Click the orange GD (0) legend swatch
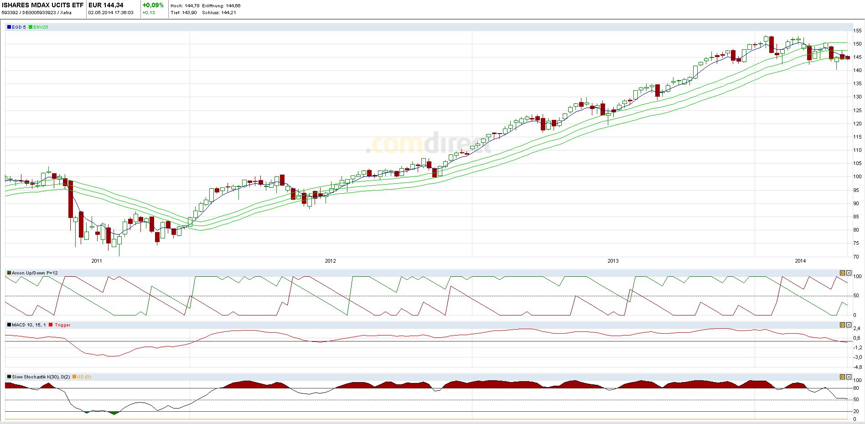The image size is (865, 424). [74, 377]
